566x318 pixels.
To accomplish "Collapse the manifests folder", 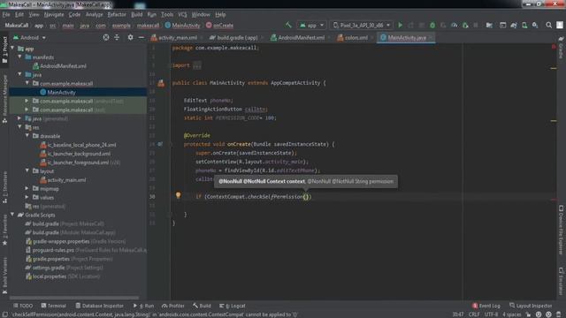I will pos(19,57).
